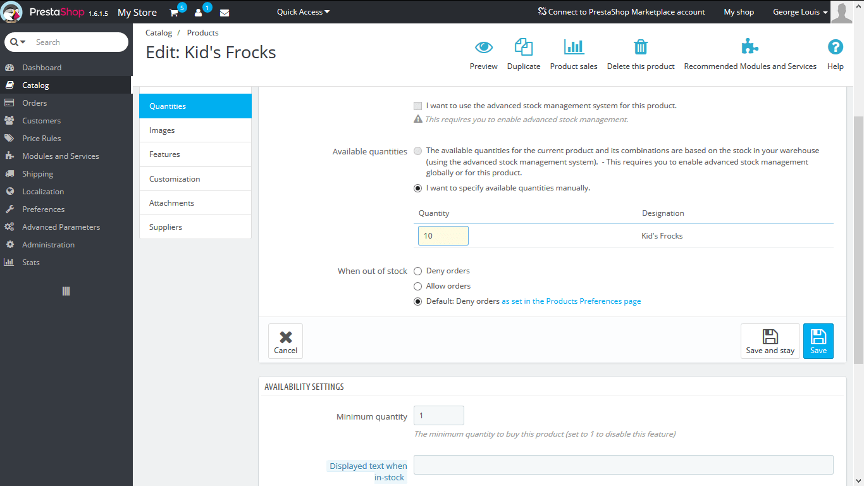Click the page vertical scrollbar
Image resolution: width=864 pixels, height=486 pixels.
(x=858, y=240)
